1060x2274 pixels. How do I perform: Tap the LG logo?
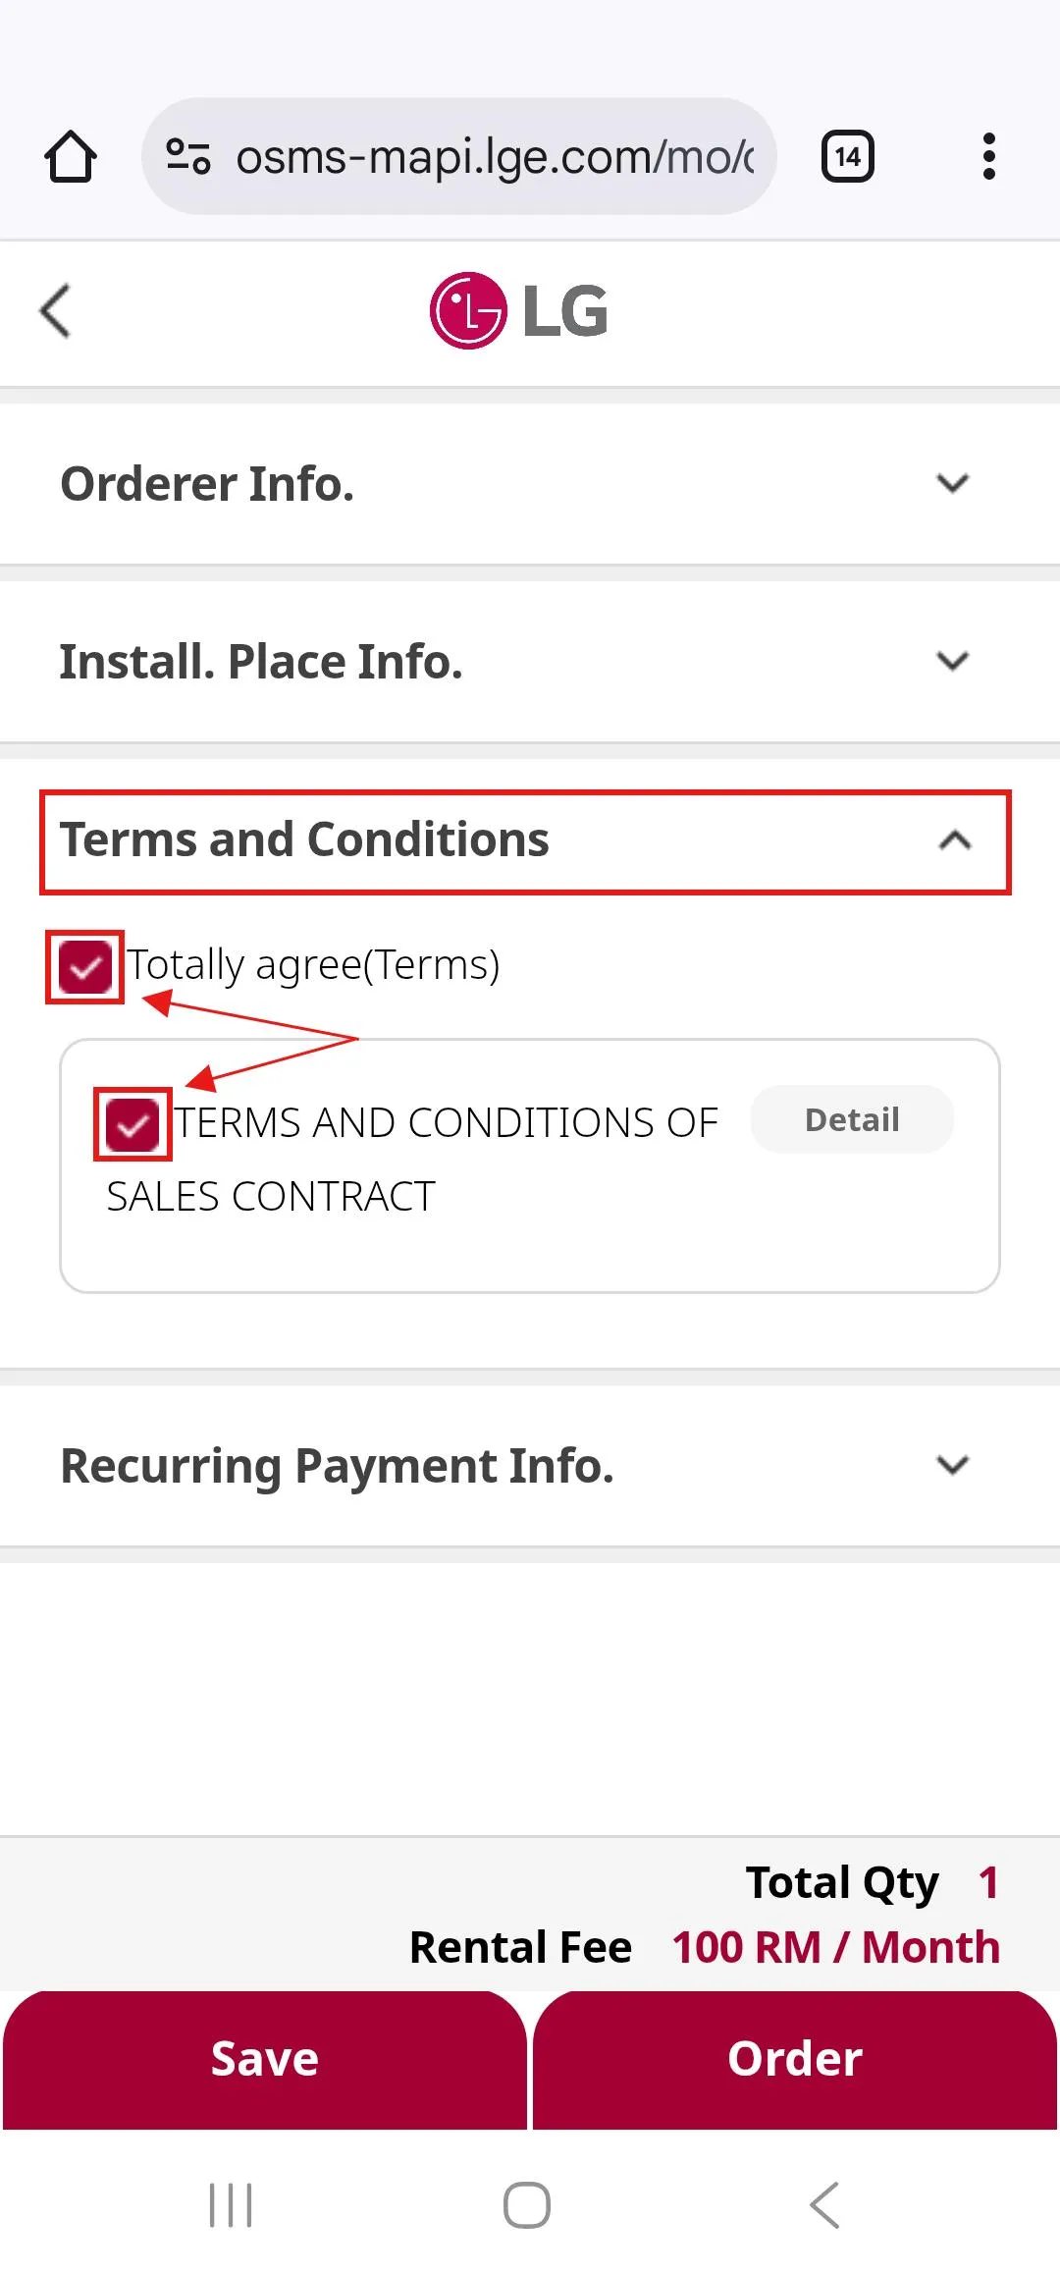point(520,311)
